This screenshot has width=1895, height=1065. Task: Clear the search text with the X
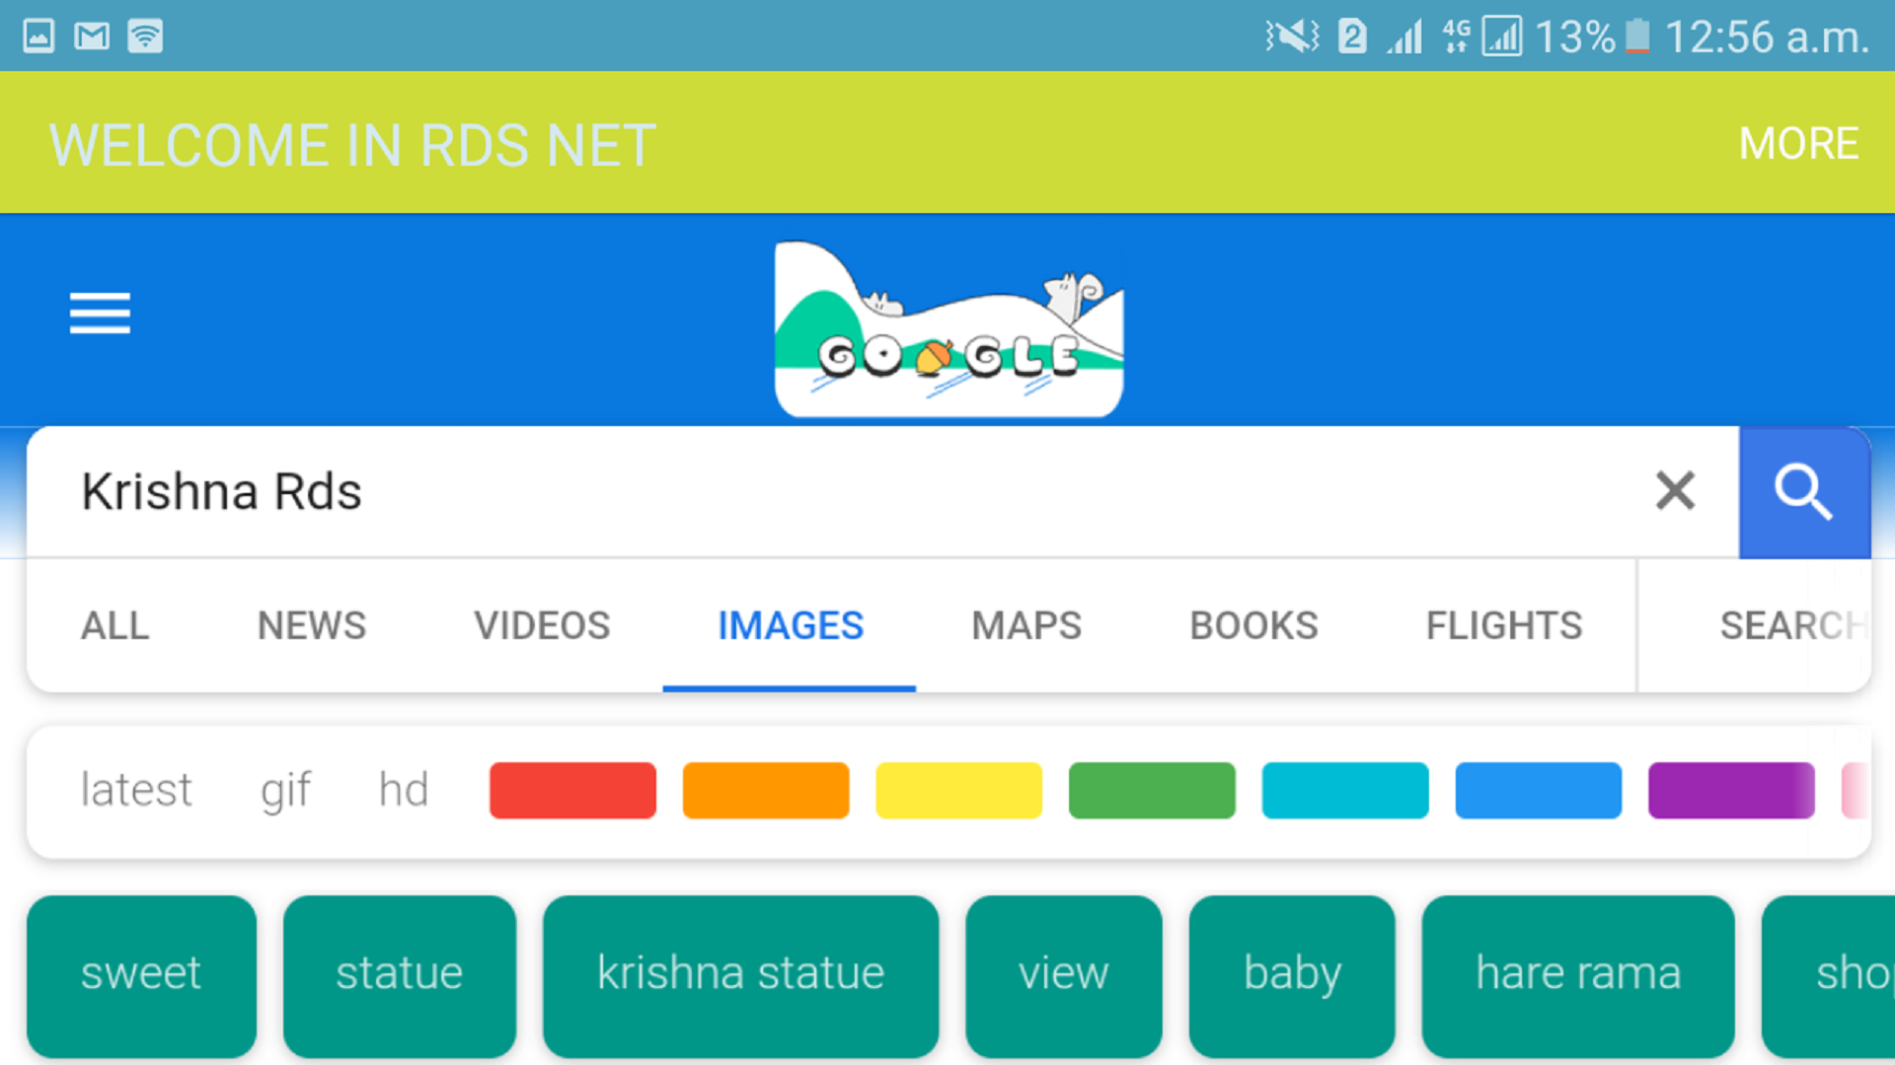1675,491
